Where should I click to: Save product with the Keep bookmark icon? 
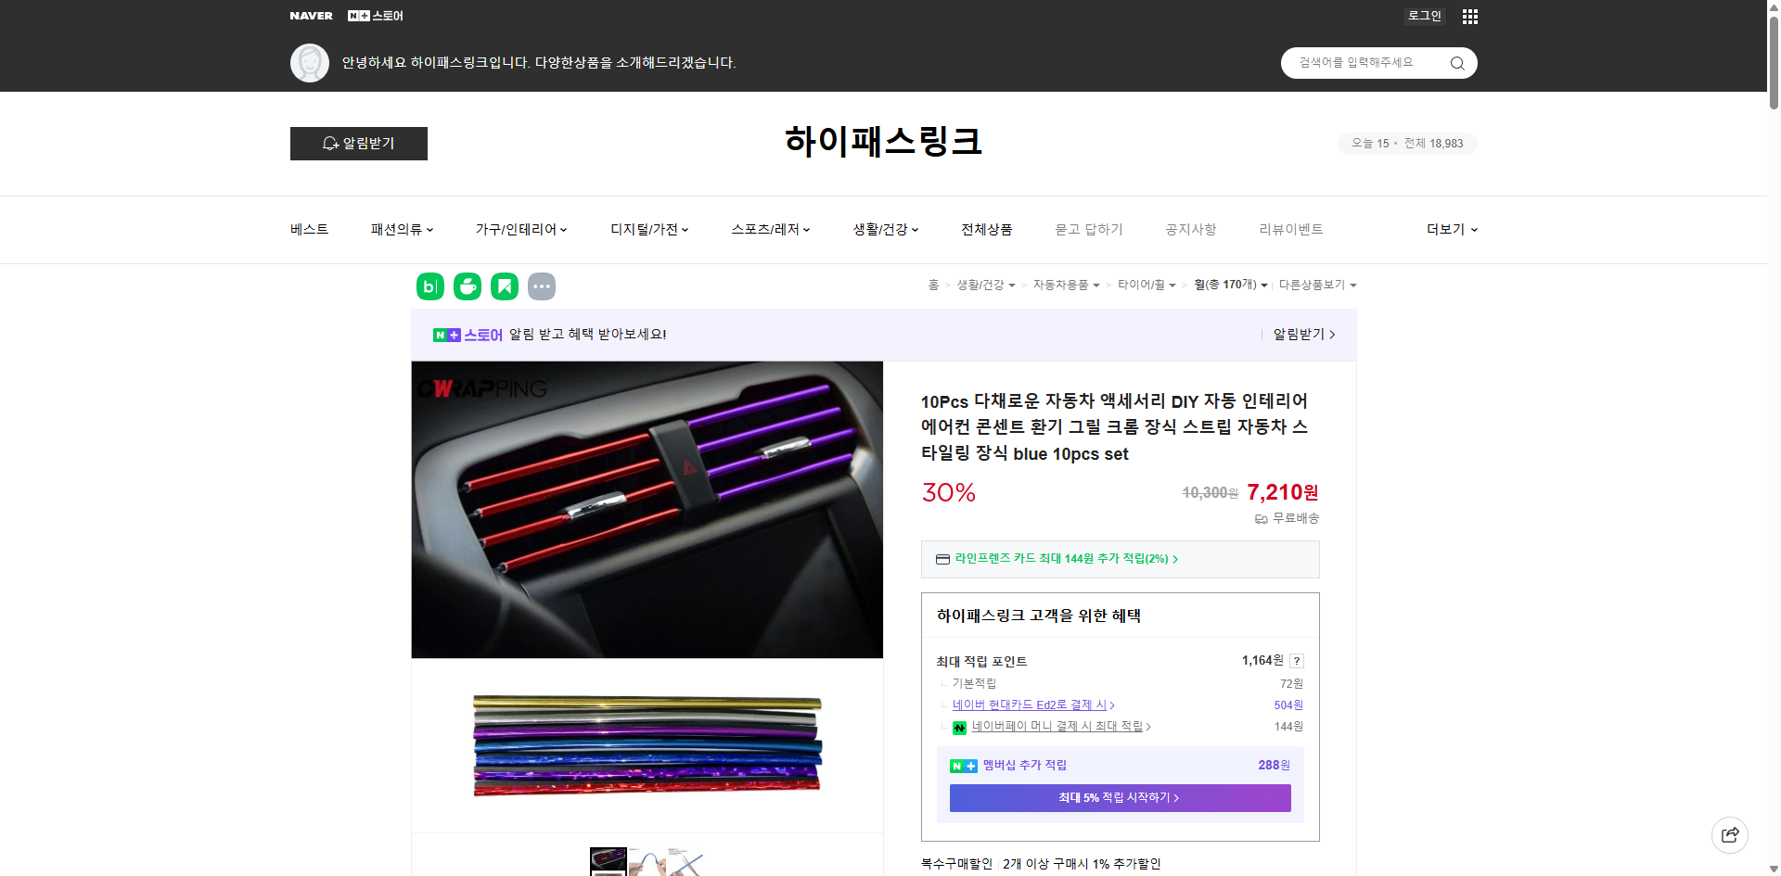(x=504, y=286)
